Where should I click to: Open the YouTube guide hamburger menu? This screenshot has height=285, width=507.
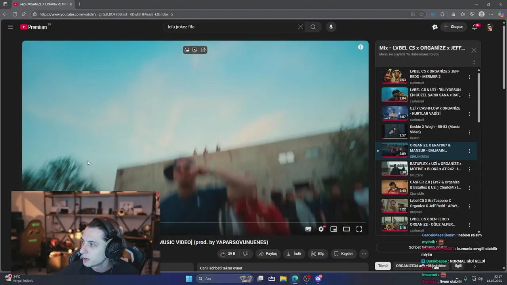(11, 27)
